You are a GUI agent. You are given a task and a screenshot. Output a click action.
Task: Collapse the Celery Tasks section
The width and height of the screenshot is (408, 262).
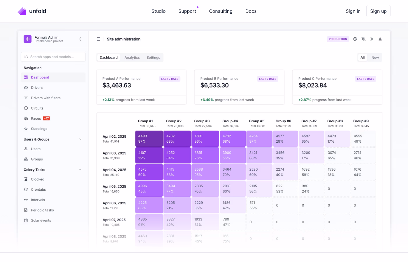[x=80, y=170]
